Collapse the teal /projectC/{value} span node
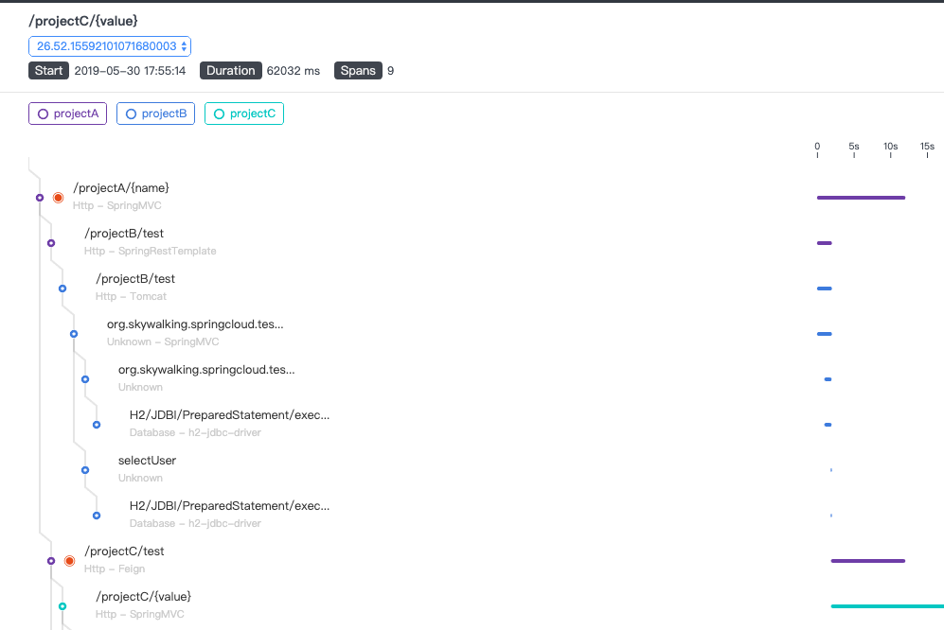This screenshot has height=630, width=944. tap(62, 606)
